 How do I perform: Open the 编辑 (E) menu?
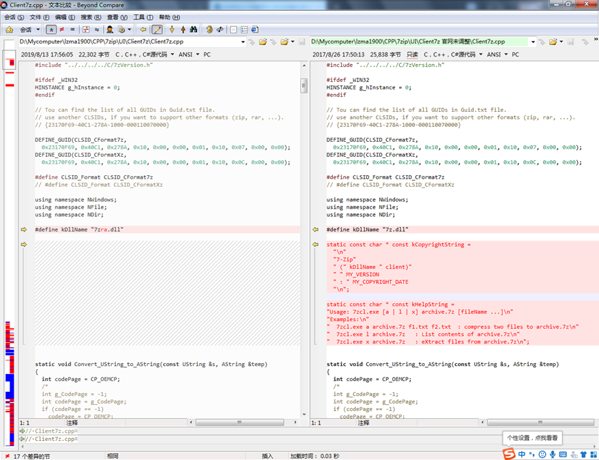pos(65,17)
